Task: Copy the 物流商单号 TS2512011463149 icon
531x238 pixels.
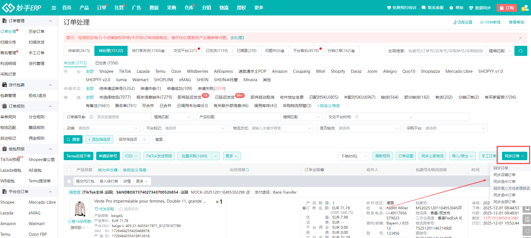Action: click(450, 228)
